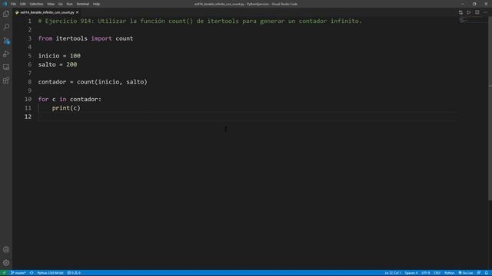Viewport: 492px width, 276px height.
Task: Open the Remote Explorer view
Action: 6,67
